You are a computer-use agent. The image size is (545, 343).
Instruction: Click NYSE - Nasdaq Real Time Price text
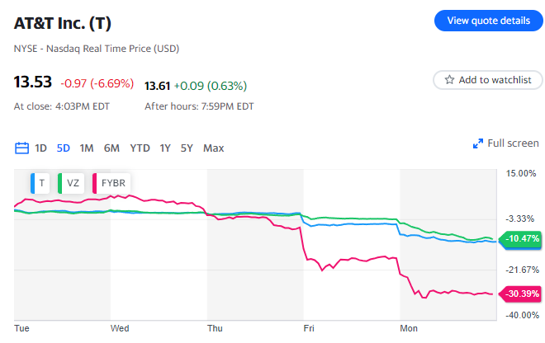coord(97,49)
